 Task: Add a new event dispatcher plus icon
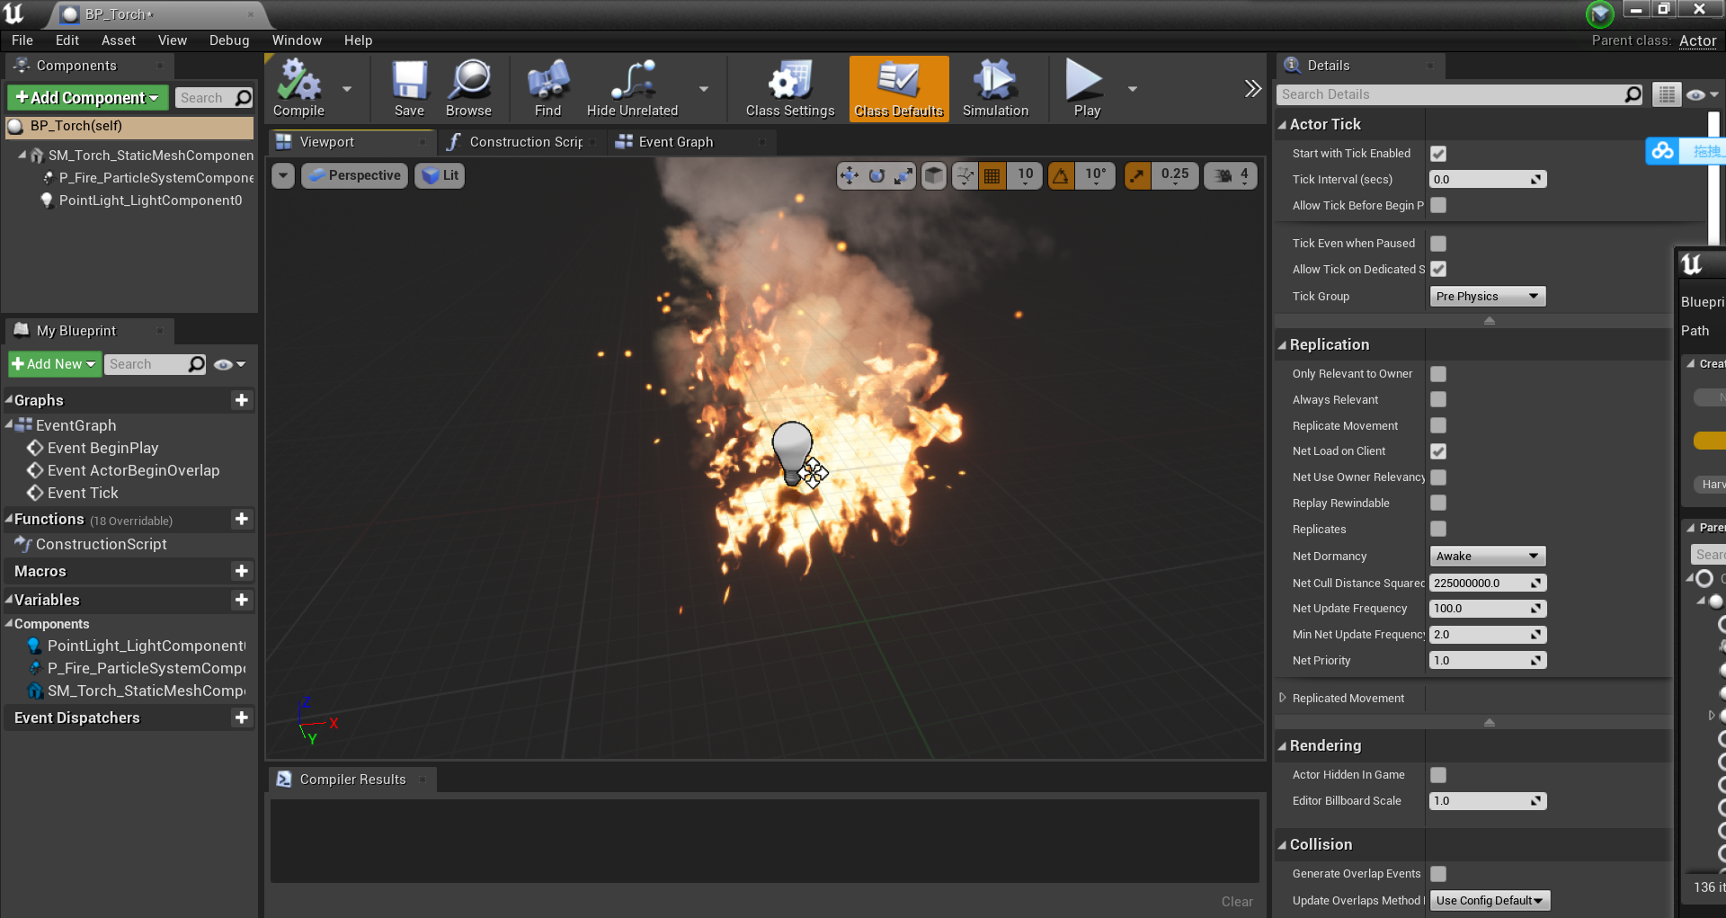[241, 717]
